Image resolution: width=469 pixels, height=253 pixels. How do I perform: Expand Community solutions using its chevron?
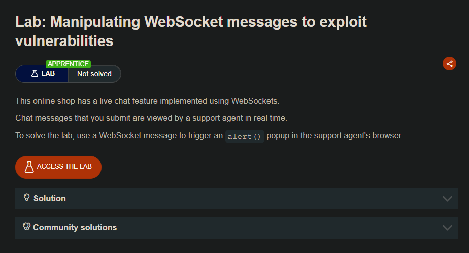(x=447, y=227)
